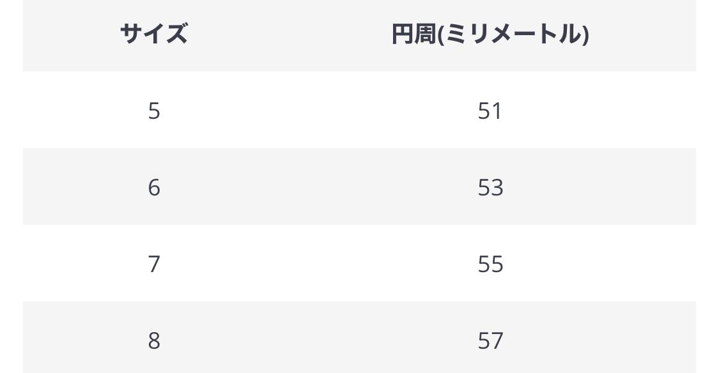Select the size 8 cell
This screenshot has width=719, height=373.
[154, 341]
